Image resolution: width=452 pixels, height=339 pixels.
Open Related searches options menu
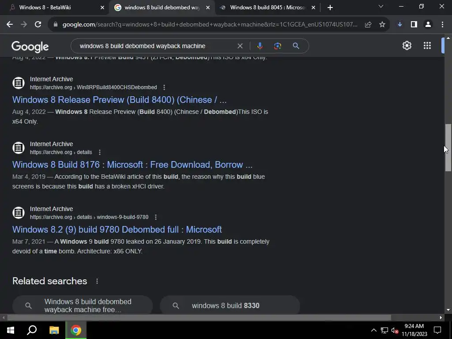97,281
